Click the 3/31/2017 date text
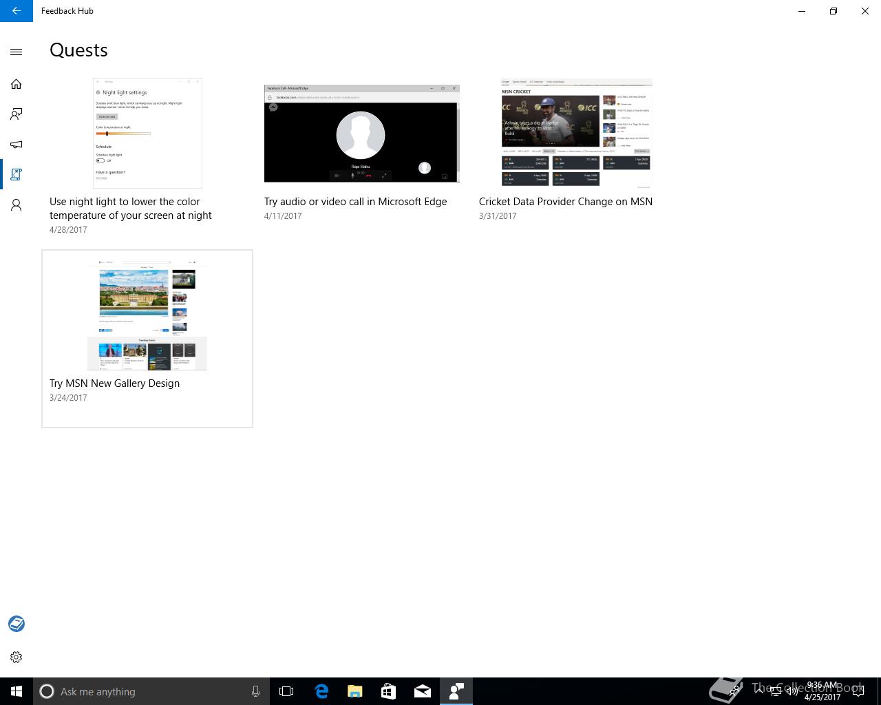 pyautogui.click(x=498, y=216)
